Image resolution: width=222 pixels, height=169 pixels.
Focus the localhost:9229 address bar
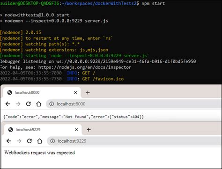pos(134,141)
